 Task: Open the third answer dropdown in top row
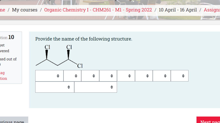click(x=90, y=76)
